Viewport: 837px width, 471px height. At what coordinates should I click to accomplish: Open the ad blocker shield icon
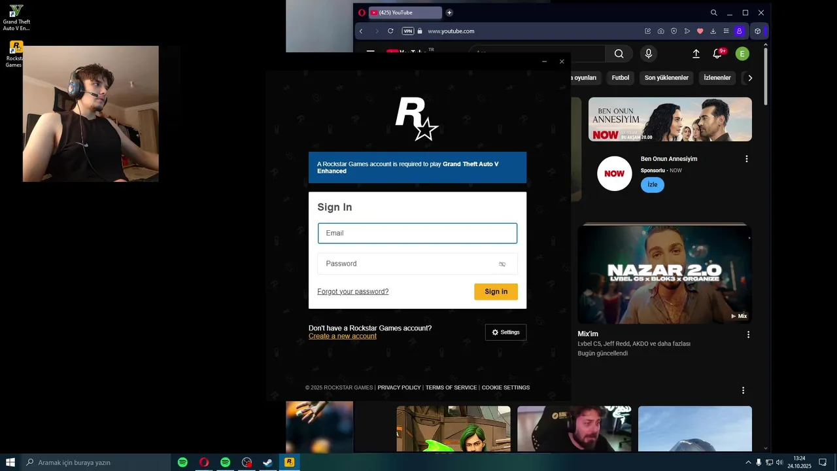pyautogui.click(x=674, y=31)
